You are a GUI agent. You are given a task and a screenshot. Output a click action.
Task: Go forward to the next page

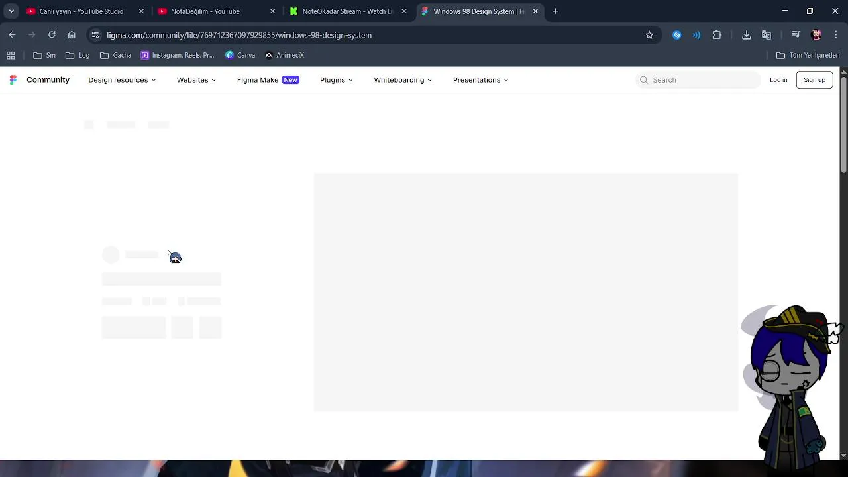click(32, 35)
